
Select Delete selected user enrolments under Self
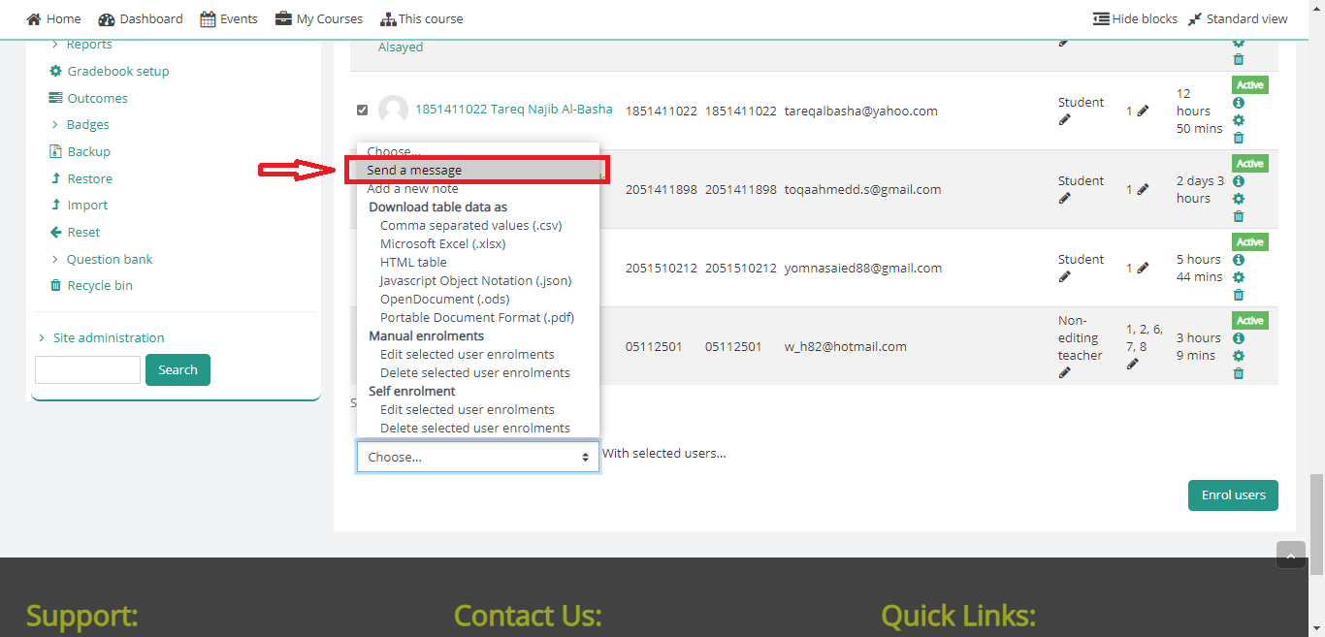(x=478, y=428)
